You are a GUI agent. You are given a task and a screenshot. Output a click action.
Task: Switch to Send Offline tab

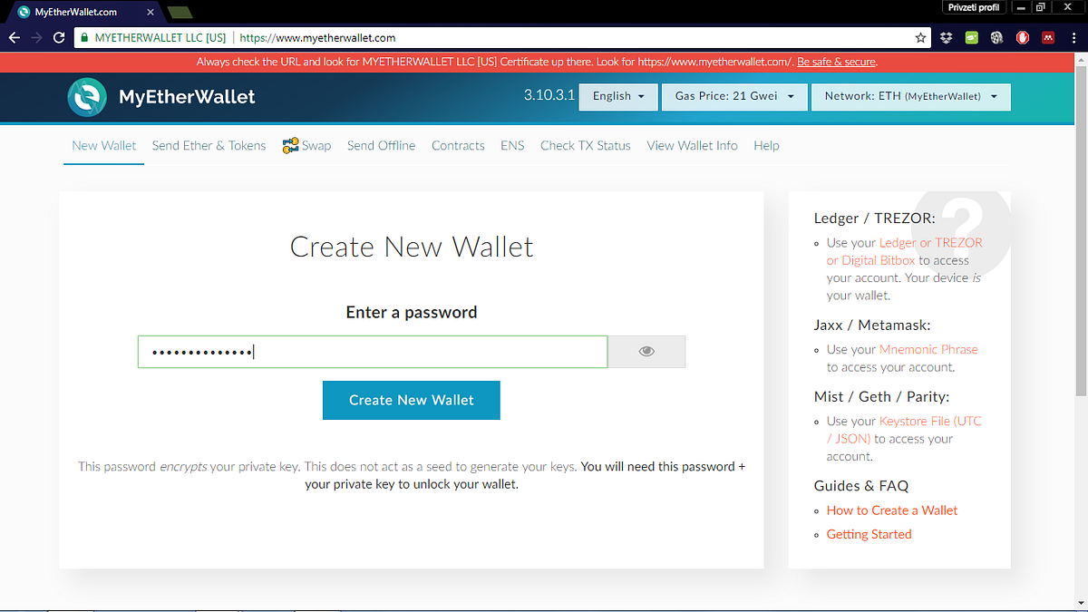(x=381, y=145)
